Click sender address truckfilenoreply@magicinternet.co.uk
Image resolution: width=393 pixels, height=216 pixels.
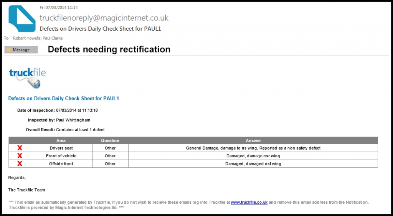tap(104, 18)
